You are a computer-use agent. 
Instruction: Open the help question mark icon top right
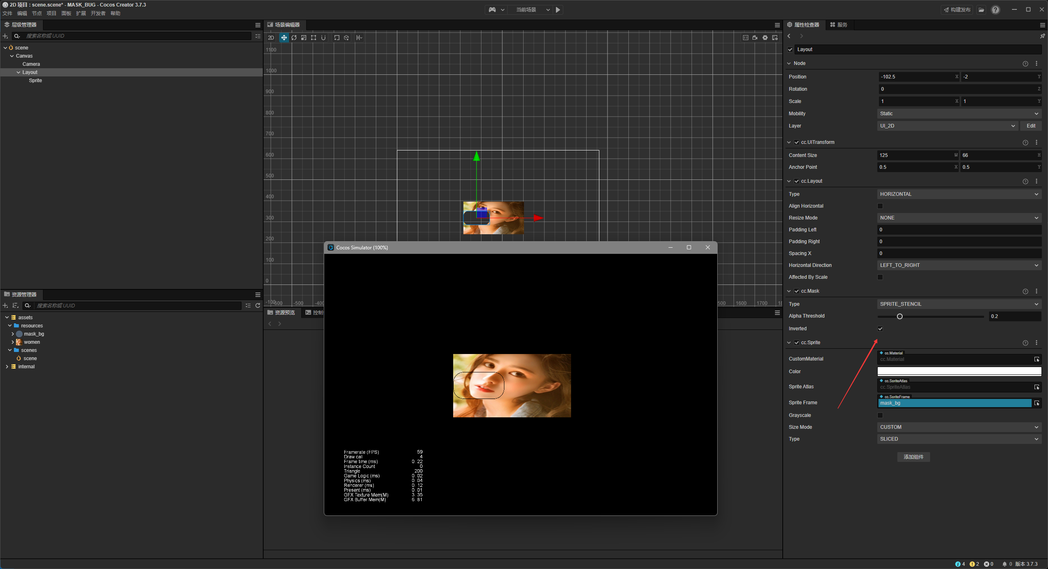(x=996, y=10)
